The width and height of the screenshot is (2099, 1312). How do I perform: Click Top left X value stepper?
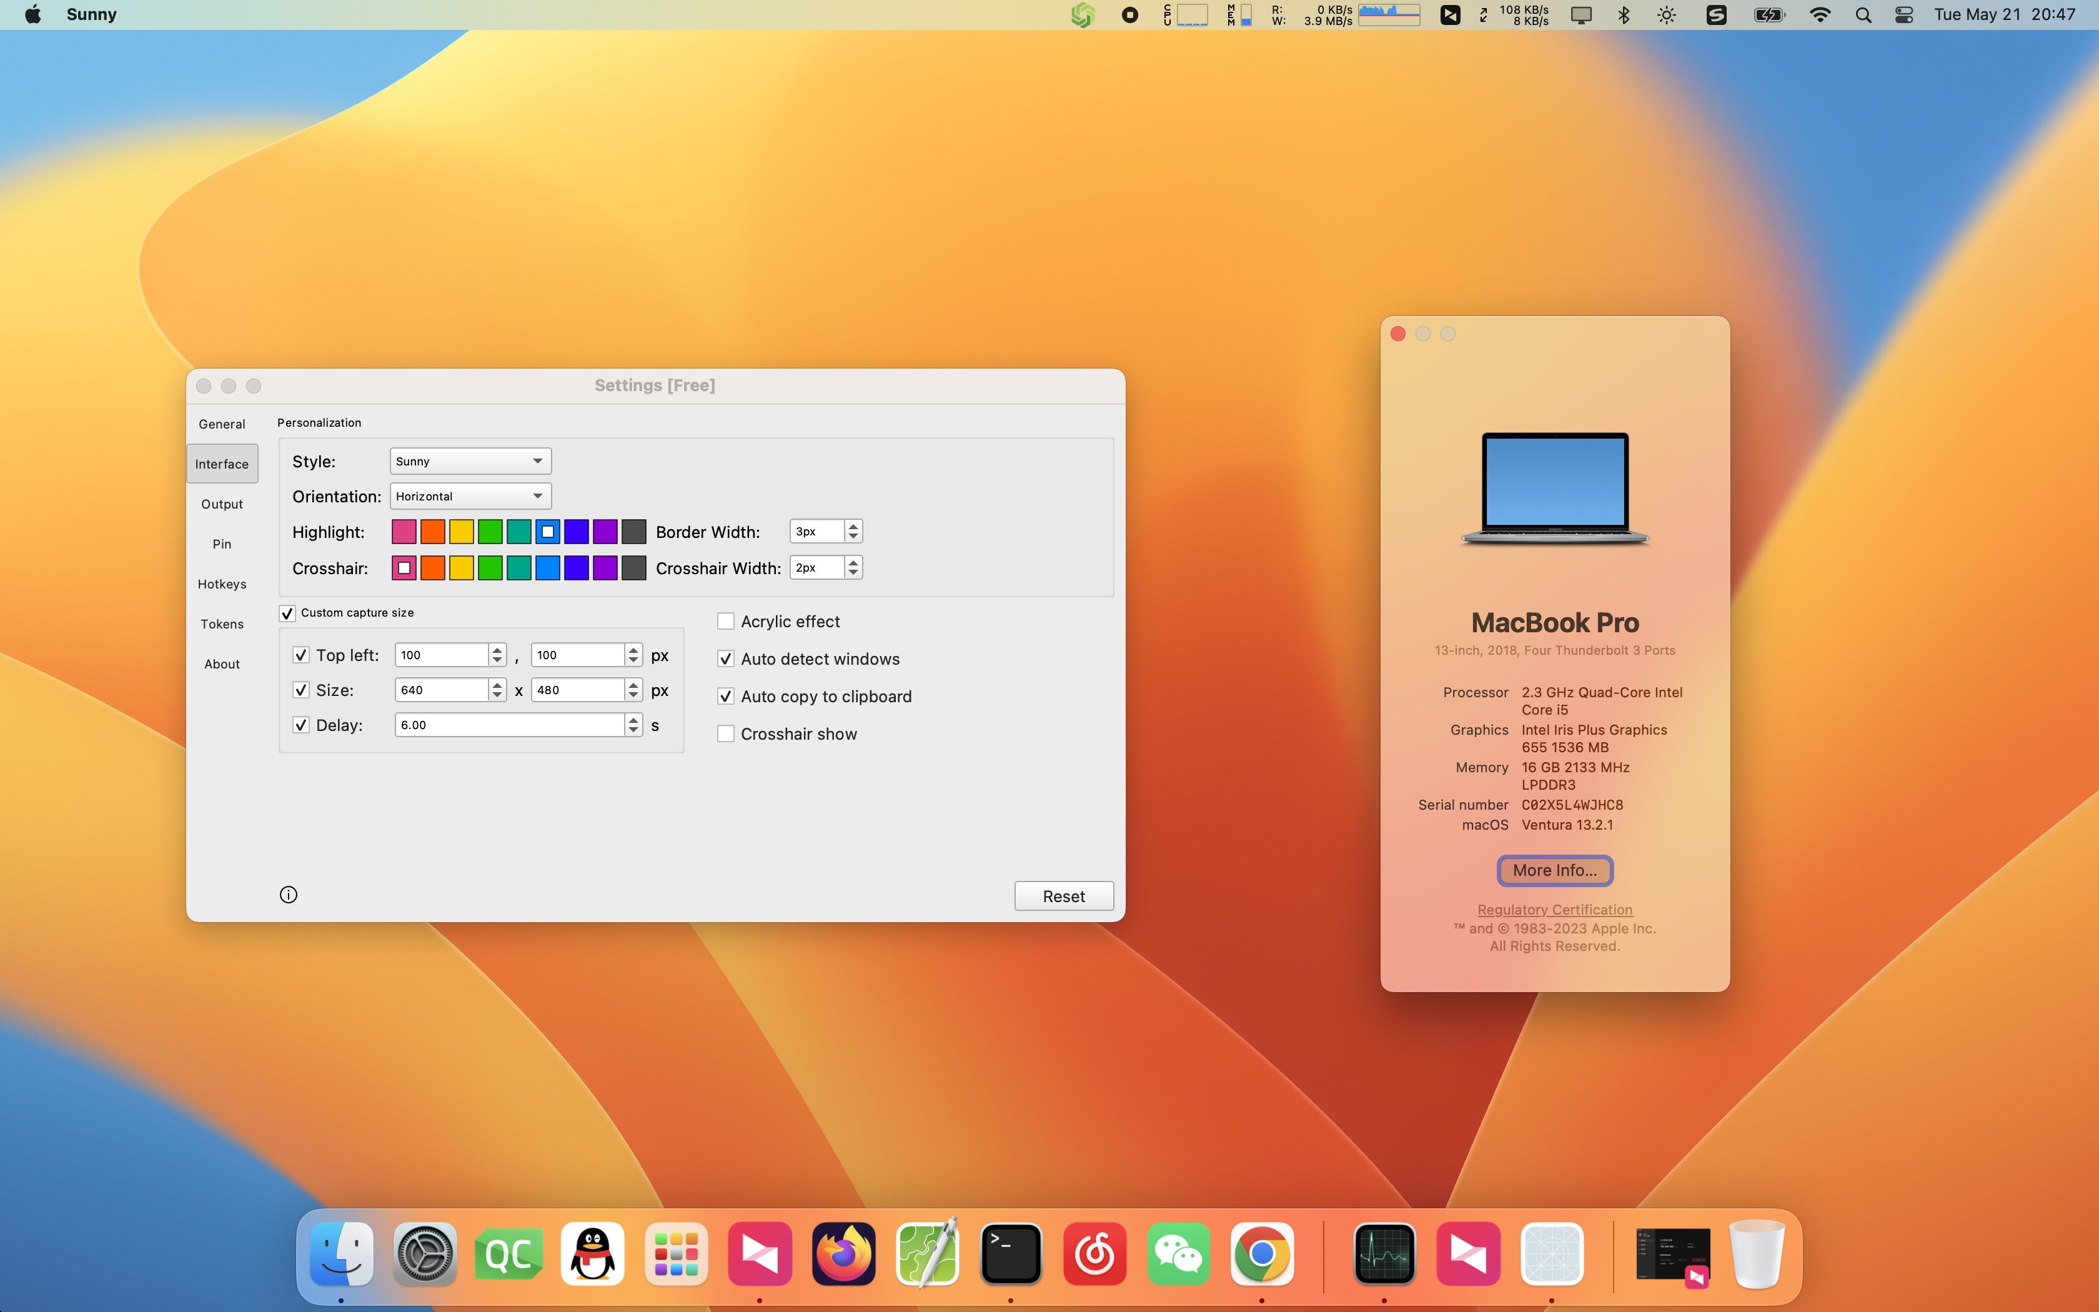497,655
